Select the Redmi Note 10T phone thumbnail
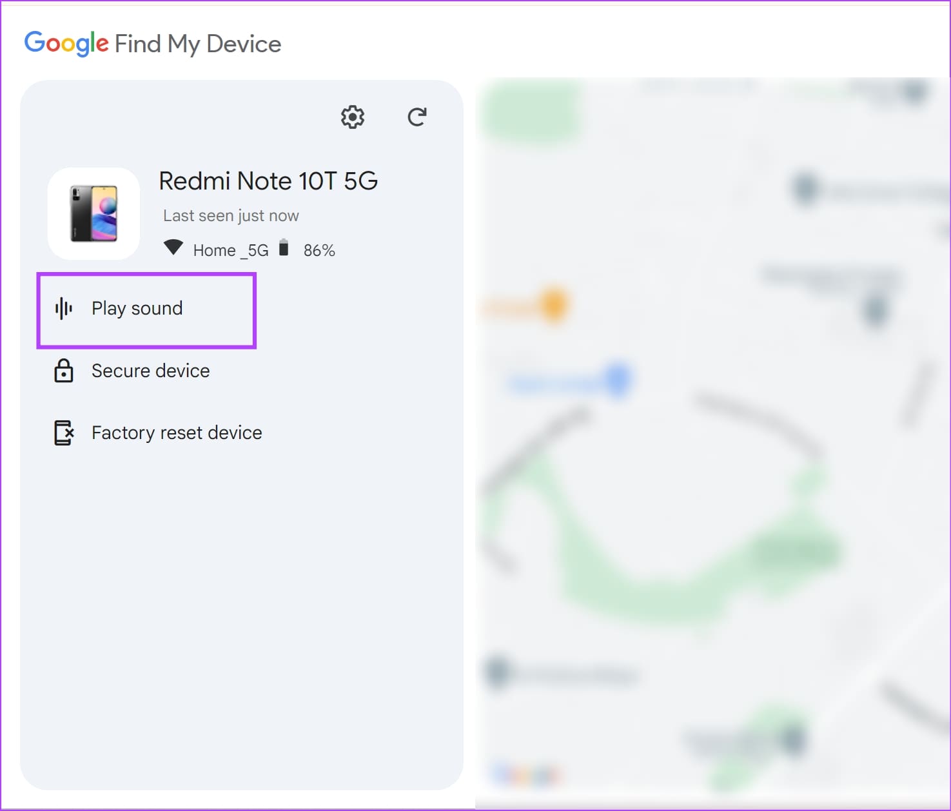 (93, 213)
